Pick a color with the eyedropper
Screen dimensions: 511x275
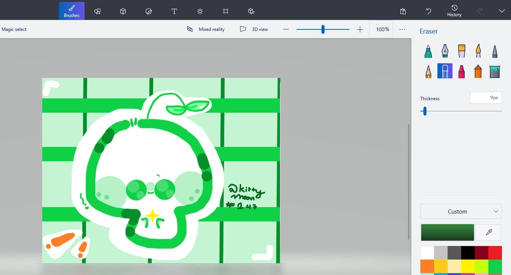pyautogui.click(x=489, y=232)
